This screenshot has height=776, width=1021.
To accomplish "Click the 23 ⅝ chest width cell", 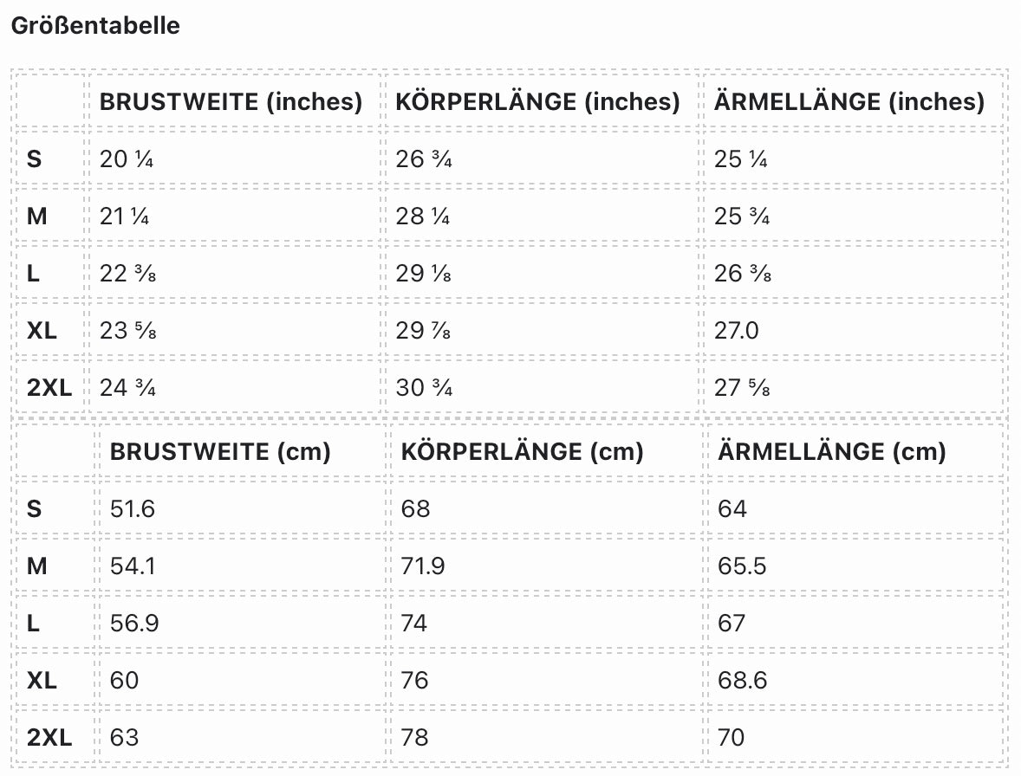I will click(127, 331).
